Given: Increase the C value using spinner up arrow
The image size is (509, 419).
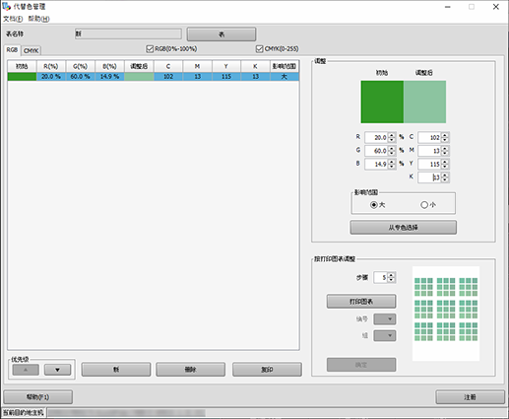Looking at the screenshot, I should coord(445,135).
